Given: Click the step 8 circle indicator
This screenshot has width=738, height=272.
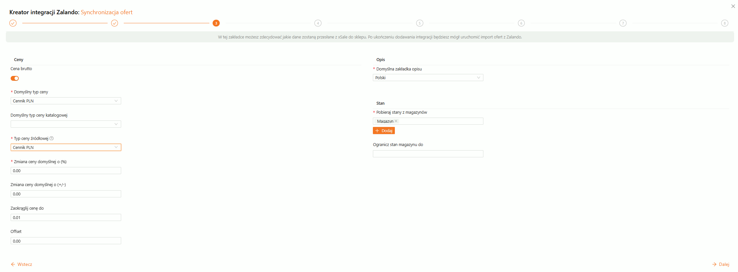Looking at the screenshot, I should 725,23.
